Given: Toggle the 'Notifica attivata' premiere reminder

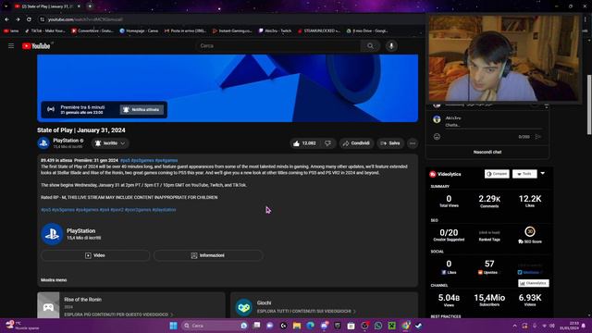Looking at the screenshot, I should 142,109.
